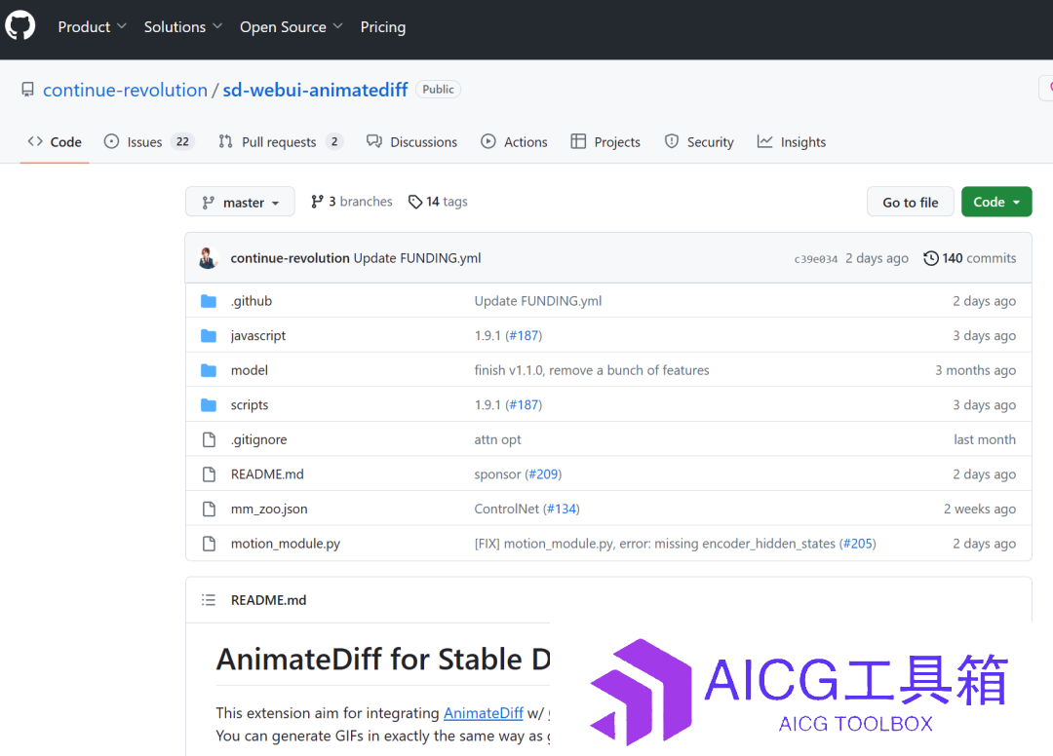Switch to the Issues tab
Screen dimensions: 1053x756
pyautogui.click(x=148, y=142)
